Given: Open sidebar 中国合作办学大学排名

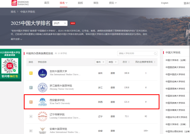Looking at the screenshot, I should tap(176, 117).
